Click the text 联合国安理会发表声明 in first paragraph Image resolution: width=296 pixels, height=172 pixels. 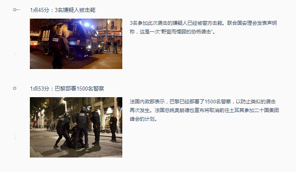click(252, 23)
